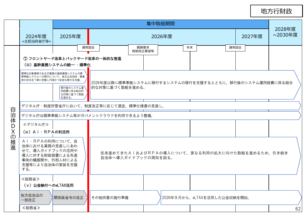Select the bar デジタル庁・制度所管省庁において

(x=160, y=106)
